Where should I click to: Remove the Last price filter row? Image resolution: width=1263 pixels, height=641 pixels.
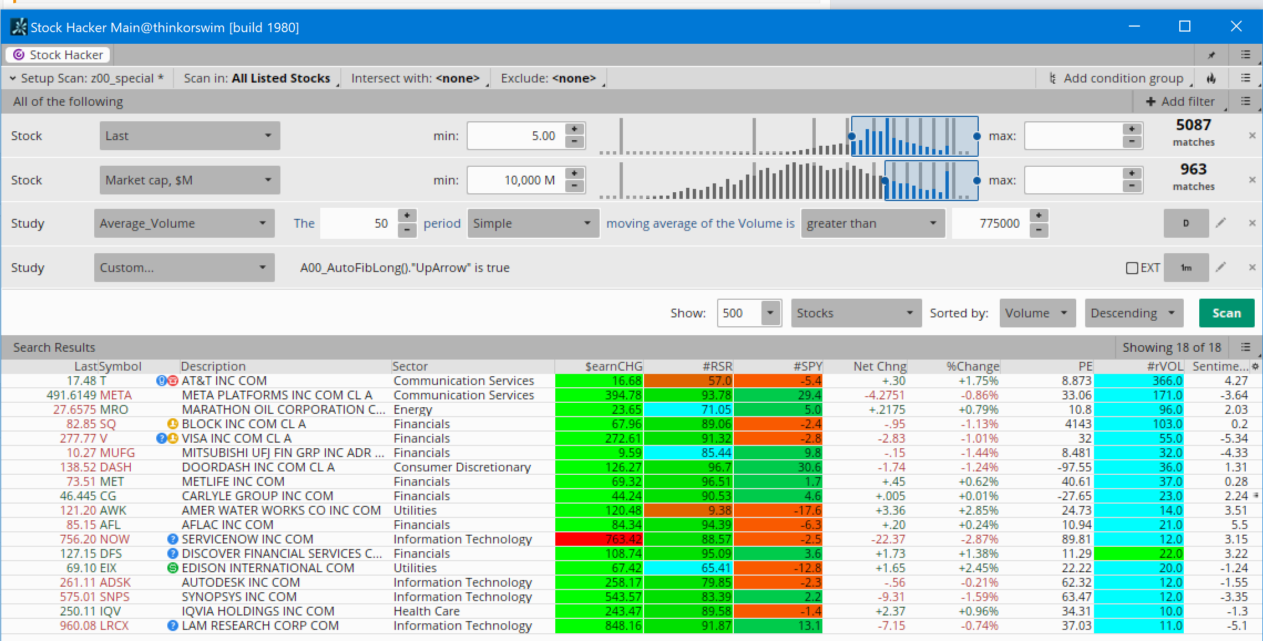coord(1252,135)
